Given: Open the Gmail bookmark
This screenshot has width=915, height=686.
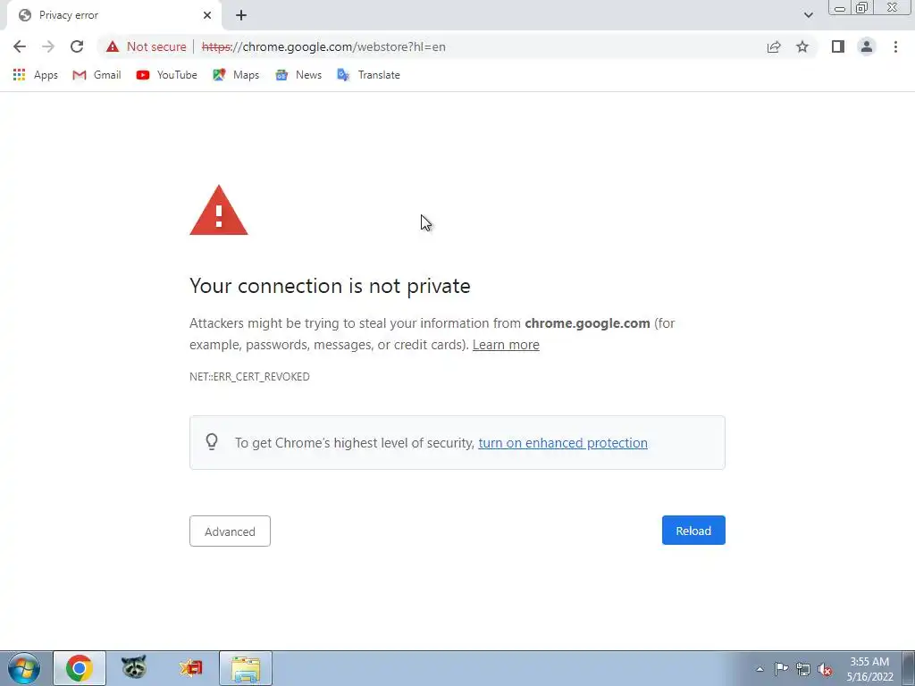Looking at the screenshot, I should (x=97, y=75).
